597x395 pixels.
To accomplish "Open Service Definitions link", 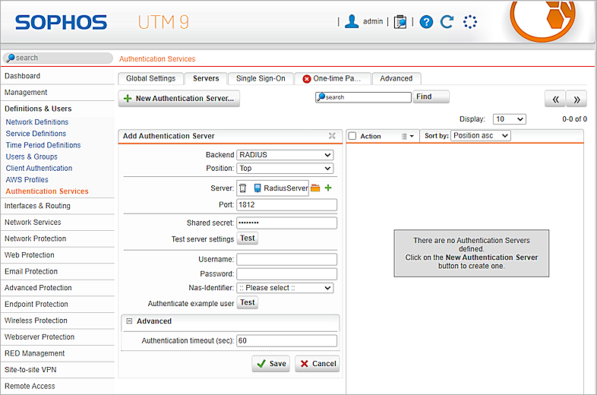I will pyautogui.click(x=36, y=134).
